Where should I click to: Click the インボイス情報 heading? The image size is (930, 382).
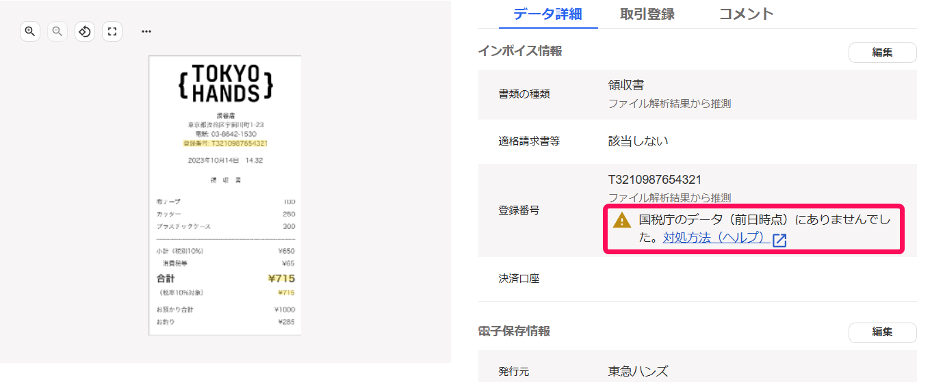[520, 51]
